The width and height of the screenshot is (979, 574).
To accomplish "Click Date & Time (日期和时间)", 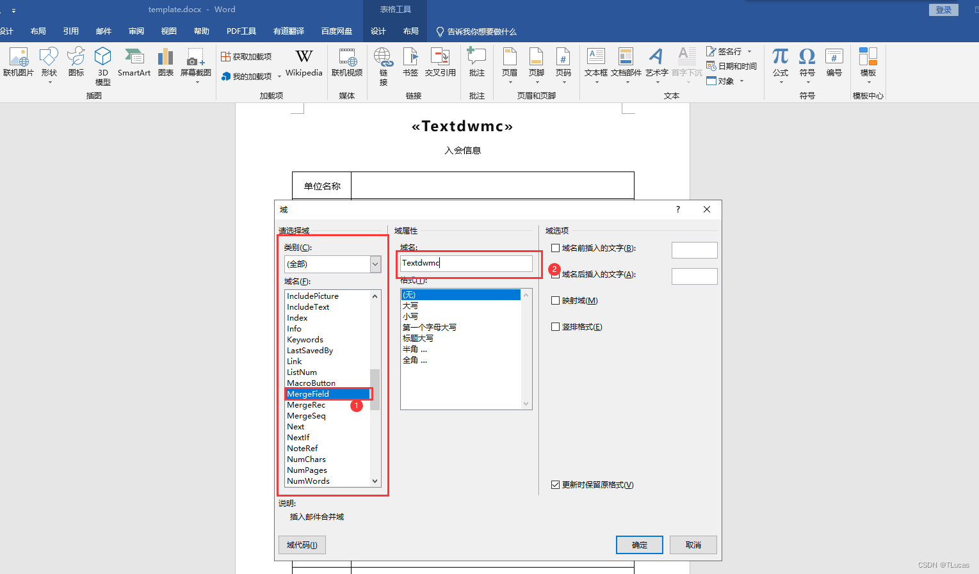I will tap(731, 66).
